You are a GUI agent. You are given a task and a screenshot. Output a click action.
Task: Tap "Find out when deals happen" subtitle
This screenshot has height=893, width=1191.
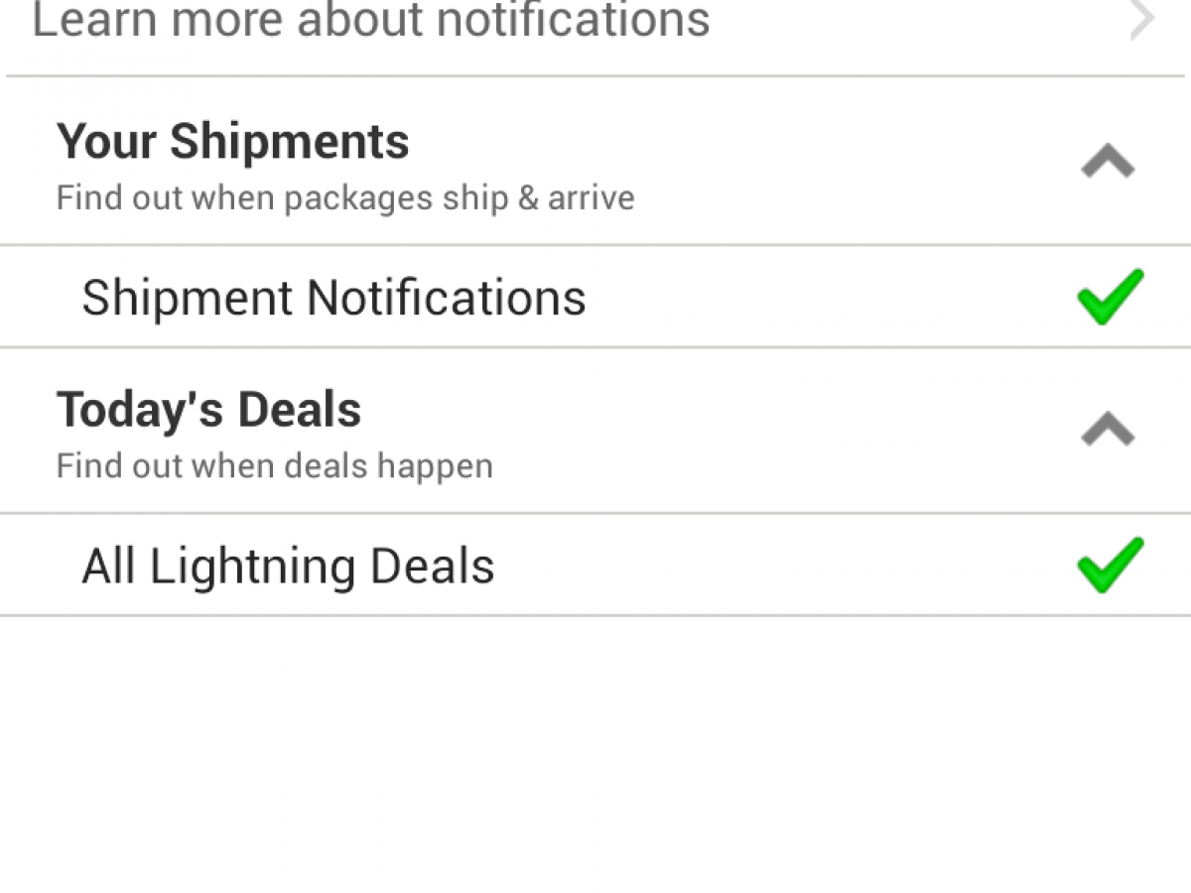[274, 465]
